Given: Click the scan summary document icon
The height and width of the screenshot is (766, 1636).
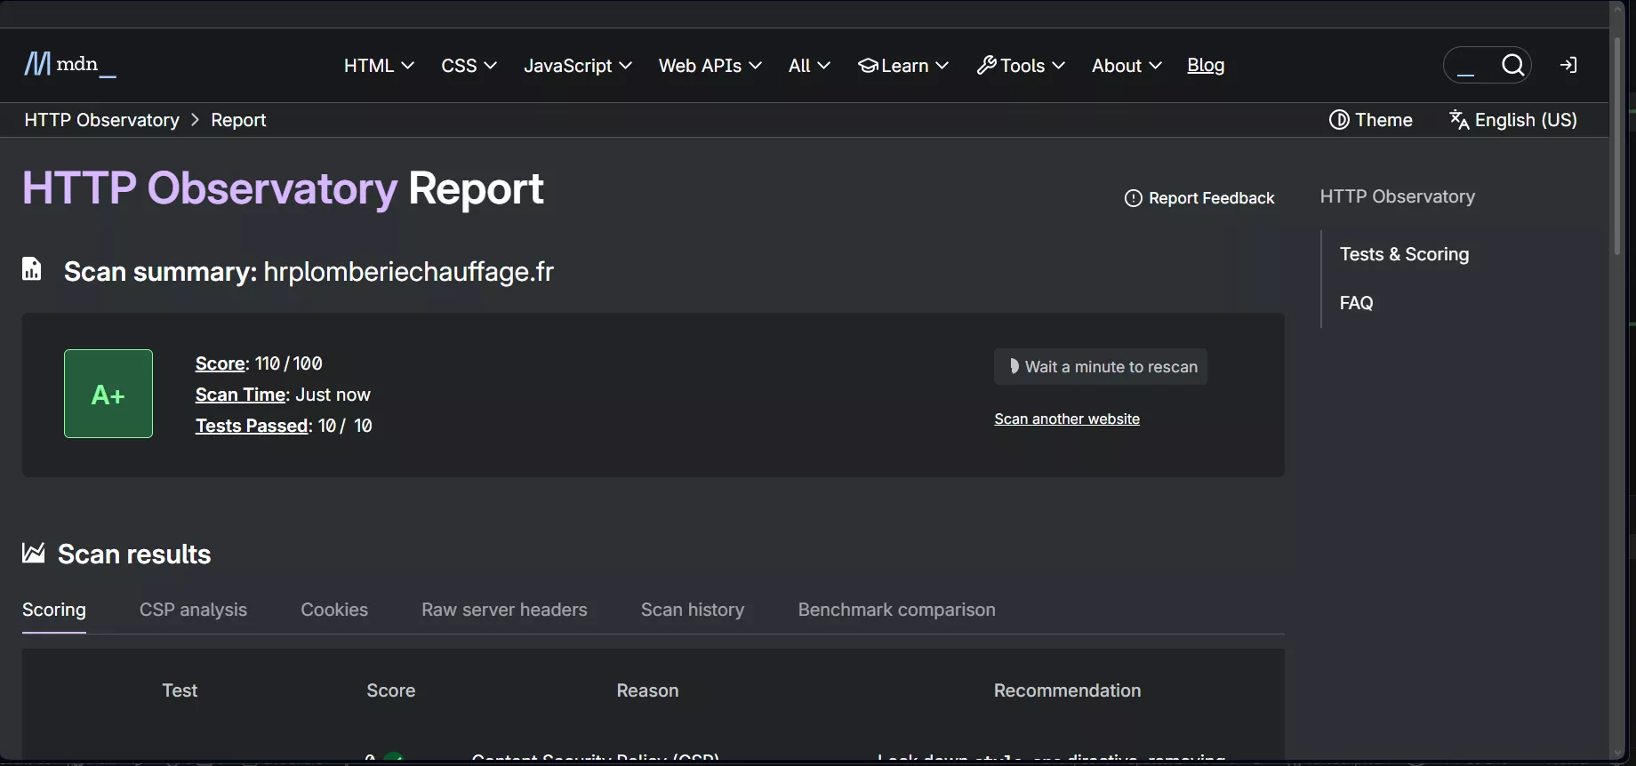Looking at the screenshot, I should pos(32,269).
